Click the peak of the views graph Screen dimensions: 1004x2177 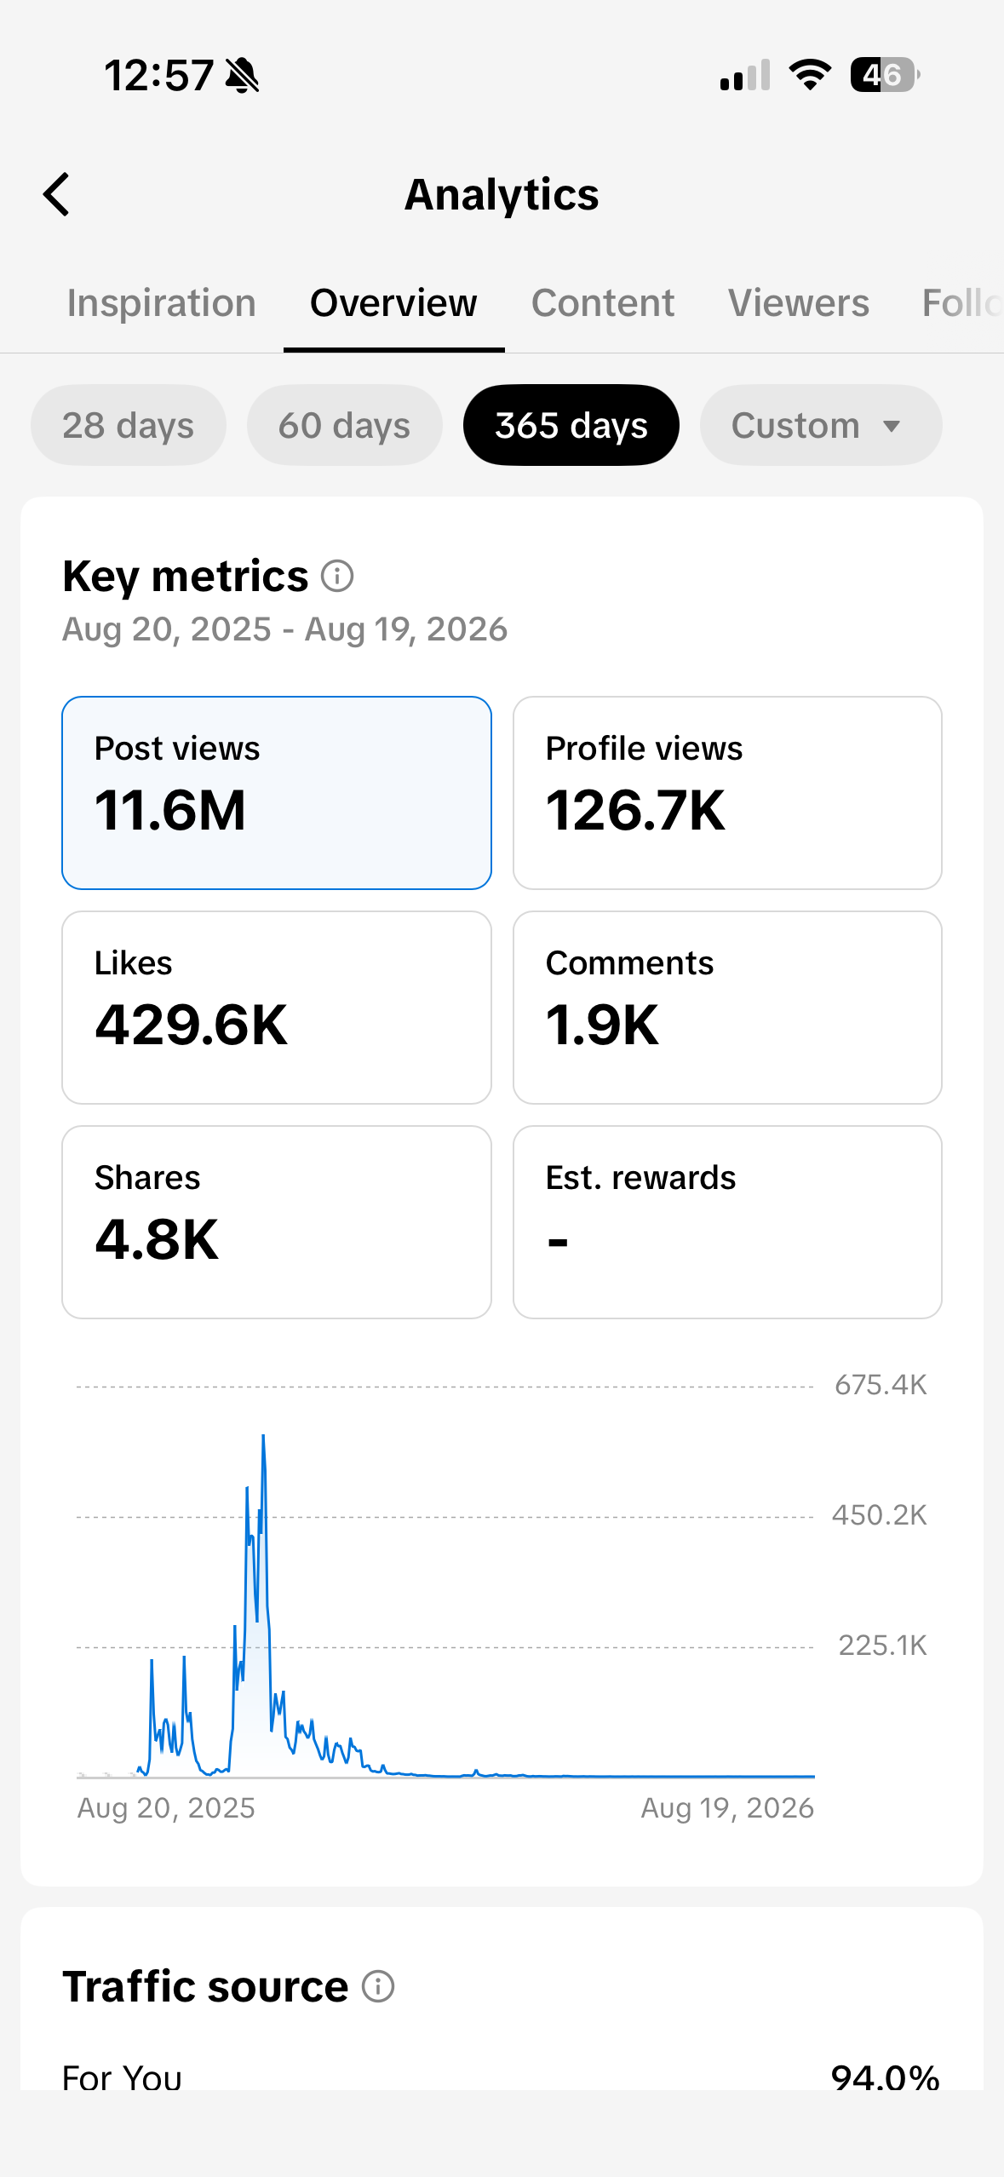(263, 1437)
